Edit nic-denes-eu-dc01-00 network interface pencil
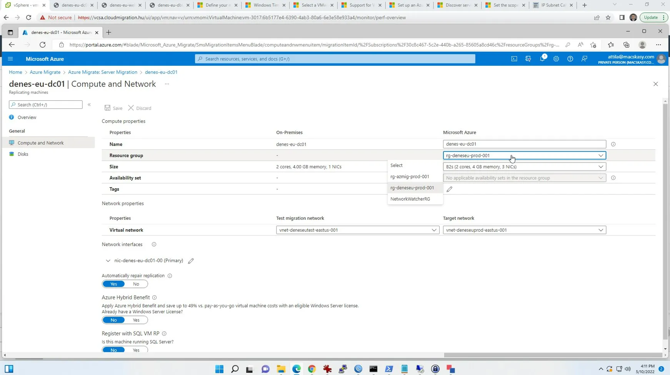The height and width of the screenshot is (375, 670). 191,261
